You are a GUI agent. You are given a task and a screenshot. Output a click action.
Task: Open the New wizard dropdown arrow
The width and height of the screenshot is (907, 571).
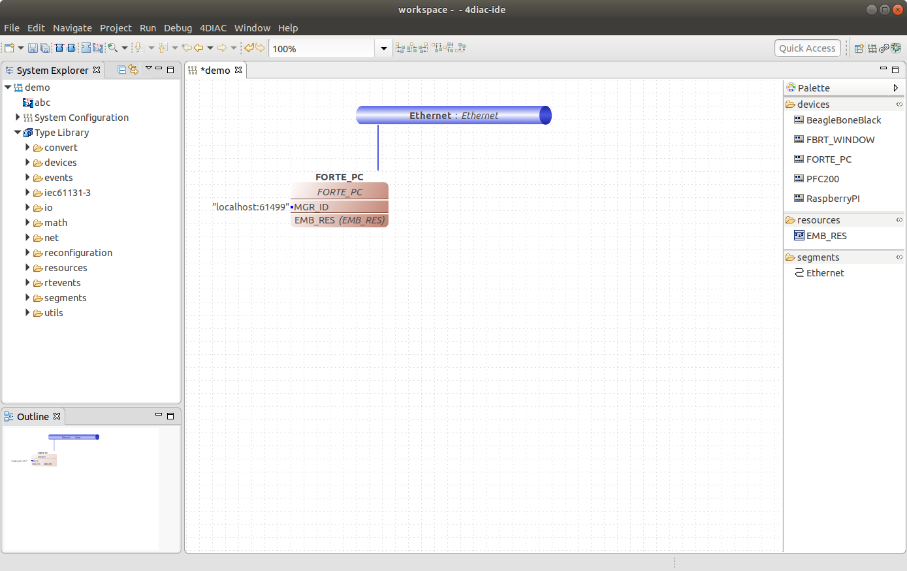click(x=21, y=48)
